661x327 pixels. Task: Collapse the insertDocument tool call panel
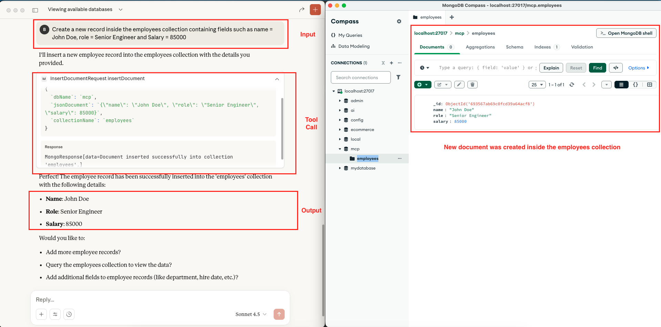point(277,79)
